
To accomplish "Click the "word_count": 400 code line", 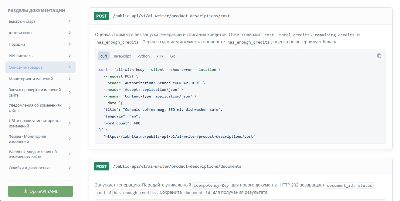I will click(122, 123).
